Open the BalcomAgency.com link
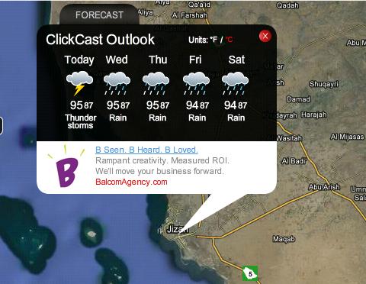 131,182
